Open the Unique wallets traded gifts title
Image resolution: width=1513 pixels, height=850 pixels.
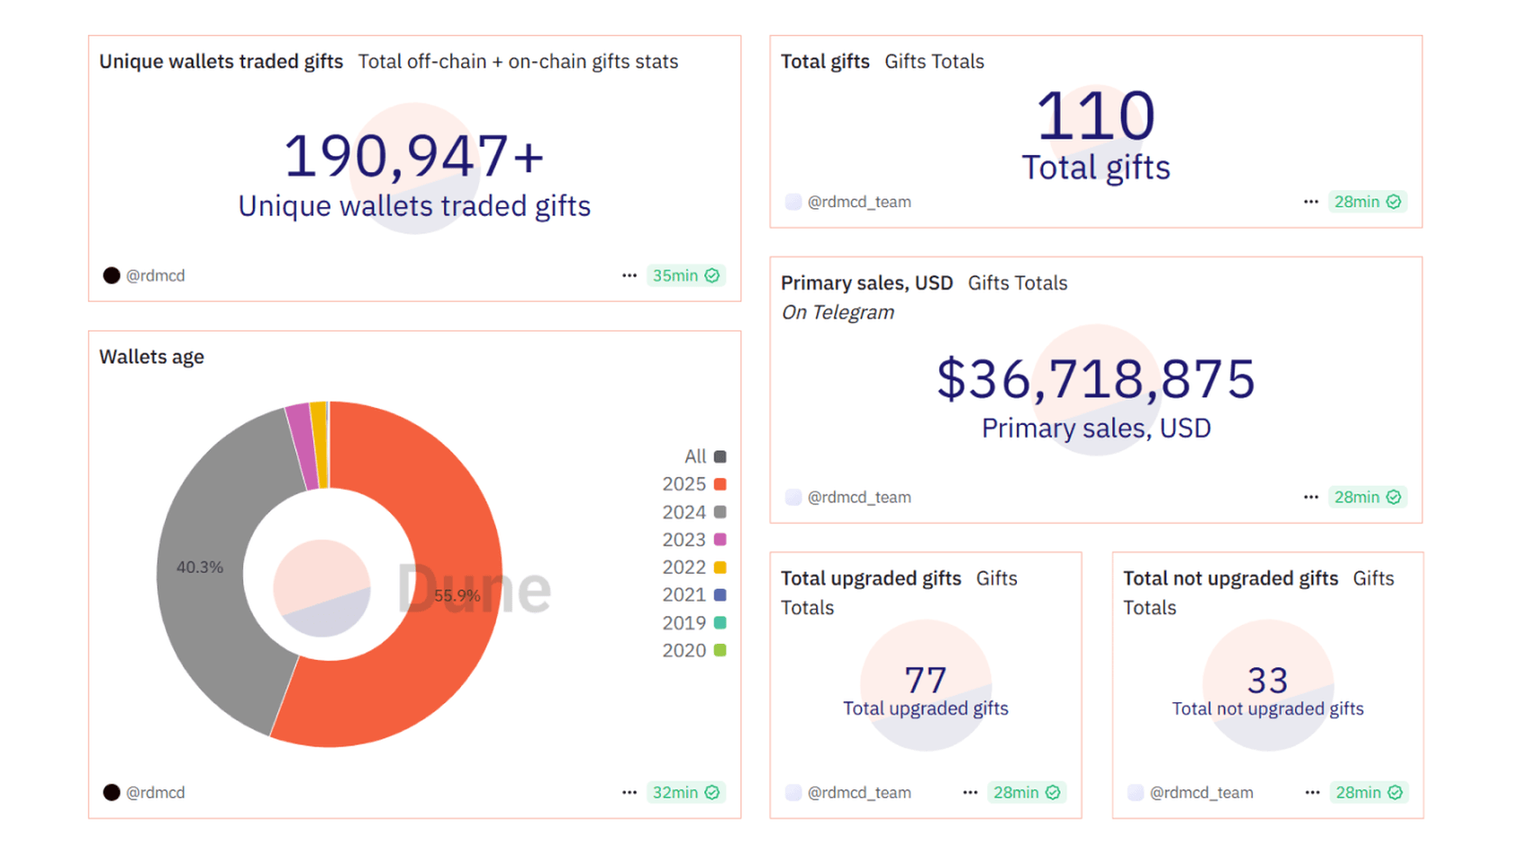(221, 61)
